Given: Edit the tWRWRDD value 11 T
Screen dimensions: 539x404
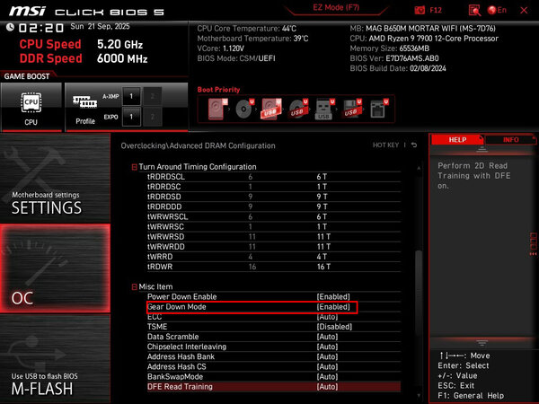Looking at the screenshot, I should point(323,247).
